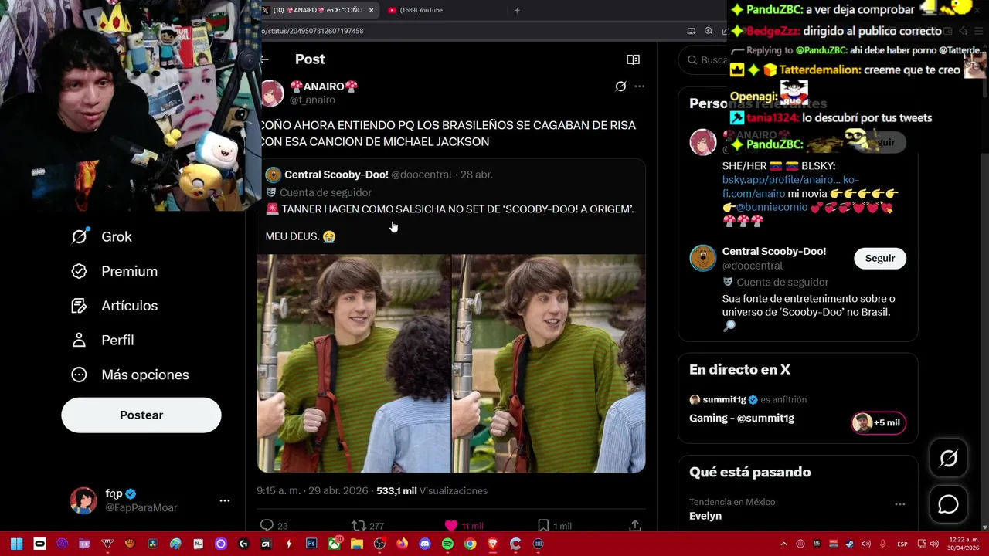989x556 pixels.
Task: Open Xbox app from the taskbar
Action: (x=335, y=544)
